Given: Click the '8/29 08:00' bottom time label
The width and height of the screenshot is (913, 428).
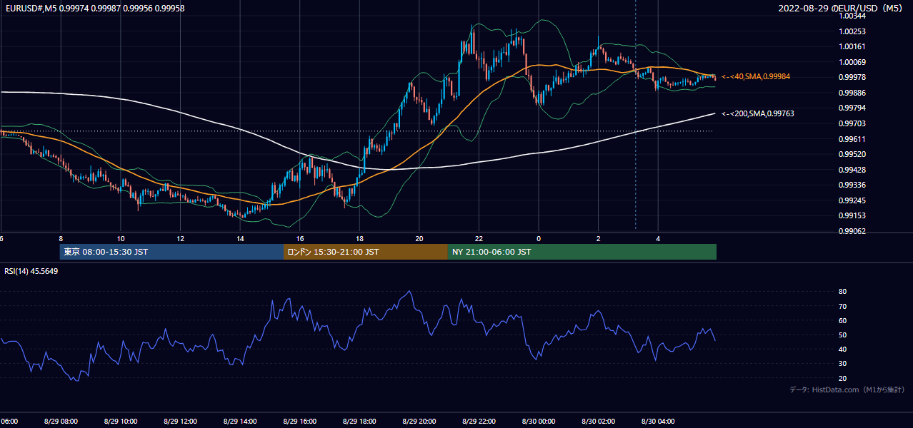Looking at the screenshot, I should (x=61, y=421).
